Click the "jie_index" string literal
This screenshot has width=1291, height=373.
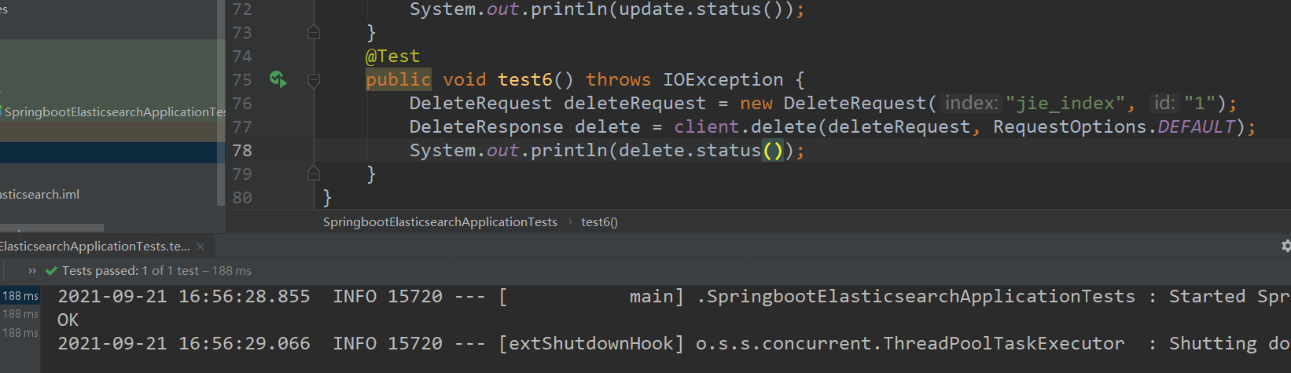coord(1066,104)
